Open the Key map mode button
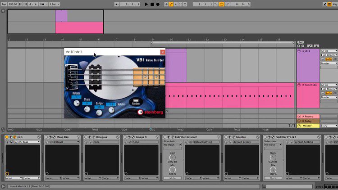Viewport: 338px width, 190px height. 335,4
